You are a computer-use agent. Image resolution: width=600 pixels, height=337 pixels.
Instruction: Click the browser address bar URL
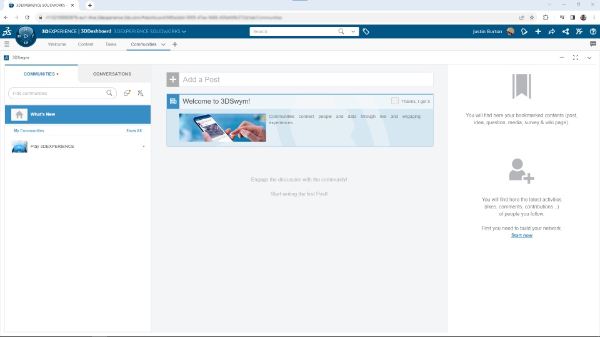point(164,17)
